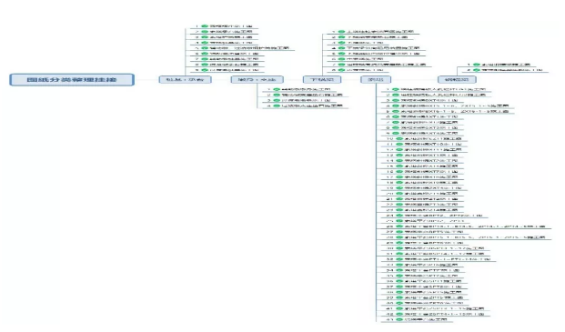565x332 pixels.
Task: Click the green icon on row 30
Action: coord(399,248)
